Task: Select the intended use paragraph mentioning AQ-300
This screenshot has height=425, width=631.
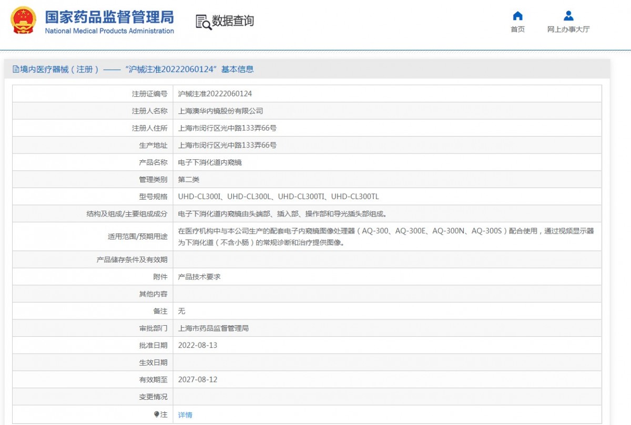Action: tap(386, 236)
